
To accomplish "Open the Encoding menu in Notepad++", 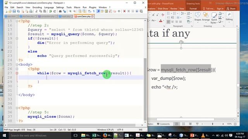I will click(x=37, y=7).
